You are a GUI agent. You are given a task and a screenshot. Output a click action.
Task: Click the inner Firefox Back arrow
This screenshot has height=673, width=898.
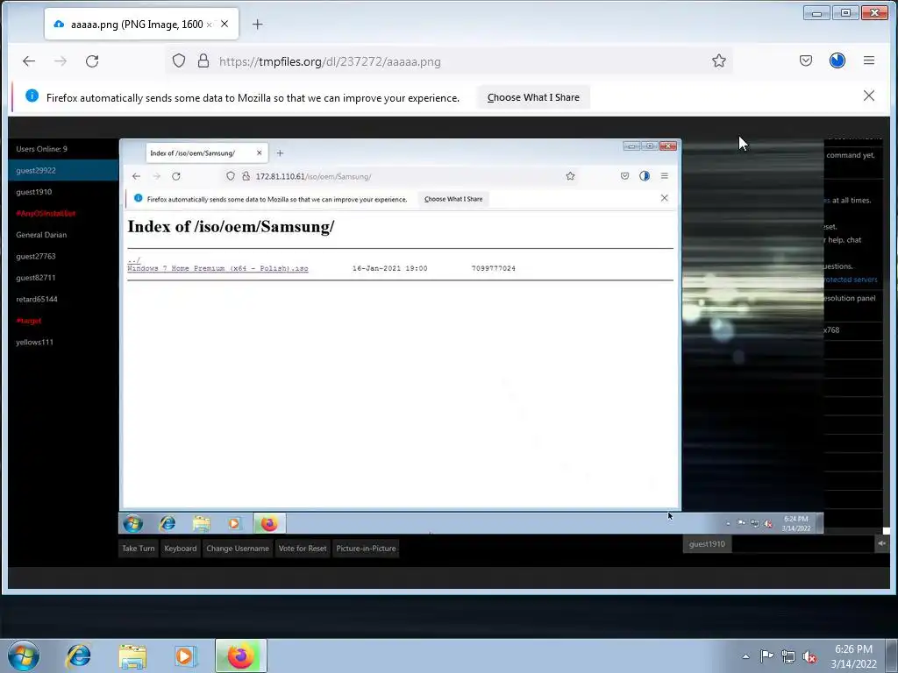(x=136, y=176)
